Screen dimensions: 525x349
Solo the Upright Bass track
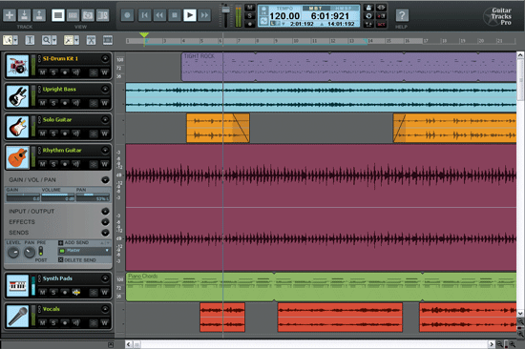click(x=53, y=103)
